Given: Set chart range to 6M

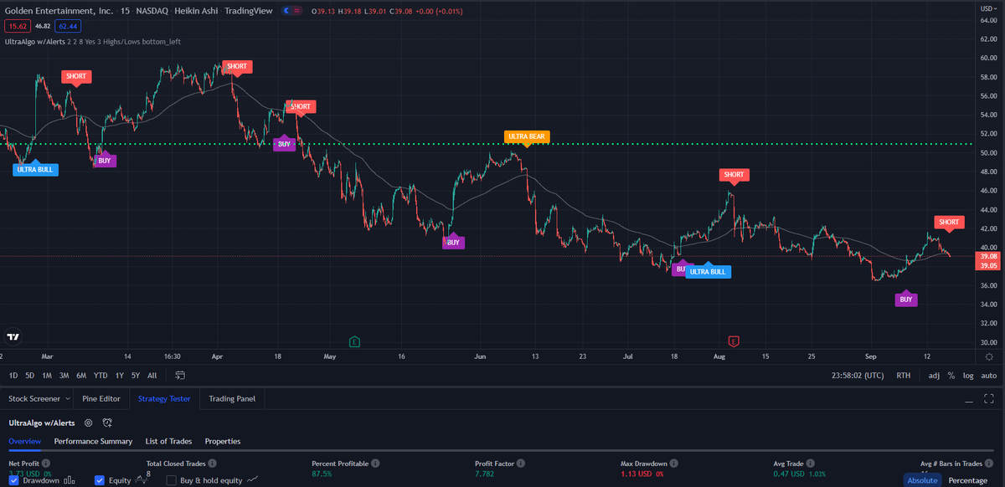Looking at the screenshot, I should pyautogui.click(x=81, y=375).
